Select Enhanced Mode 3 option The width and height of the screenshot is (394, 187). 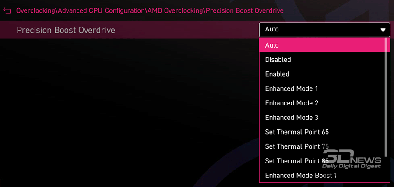point(291,117)
